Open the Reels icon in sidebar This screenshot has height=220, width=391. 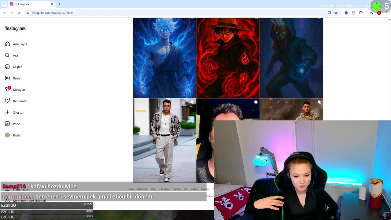pyautogui.click(x=7, y=78)
